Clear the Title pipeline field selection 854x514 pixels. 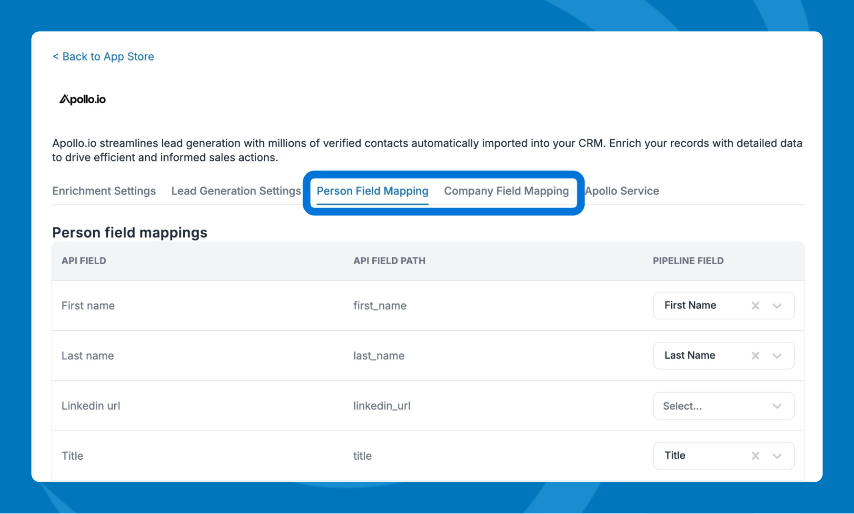(x=755, y=455)
